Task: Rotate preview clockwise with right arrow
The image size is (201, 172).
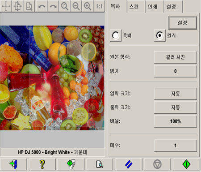Action: coord(53,6)
